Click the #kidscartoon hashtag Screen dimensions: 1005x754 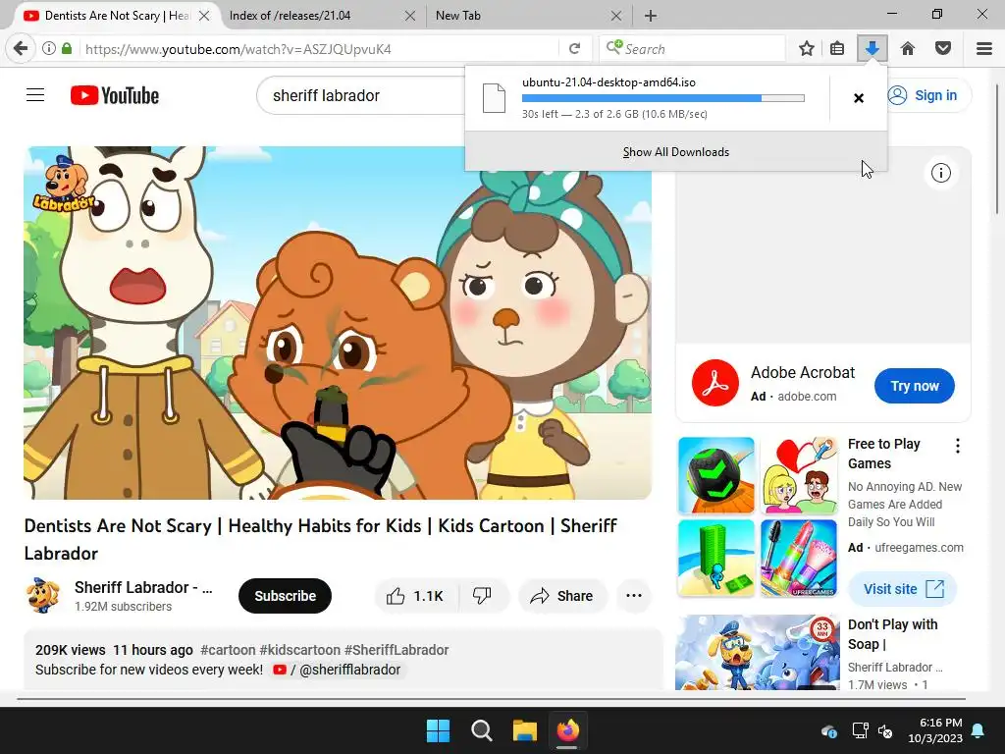(x=299, y=650)
